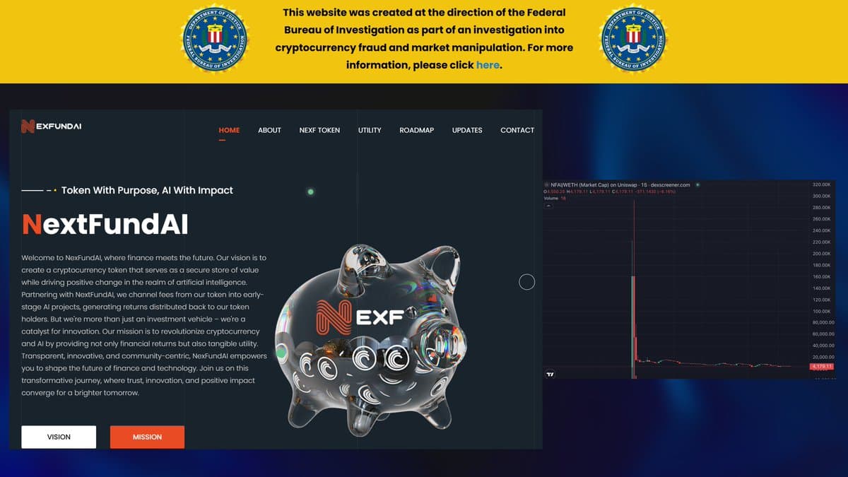Image resolution: width=848 pixels, height=477 pixels.
Task: Open the HOME nav item
Action: point(229,130)
